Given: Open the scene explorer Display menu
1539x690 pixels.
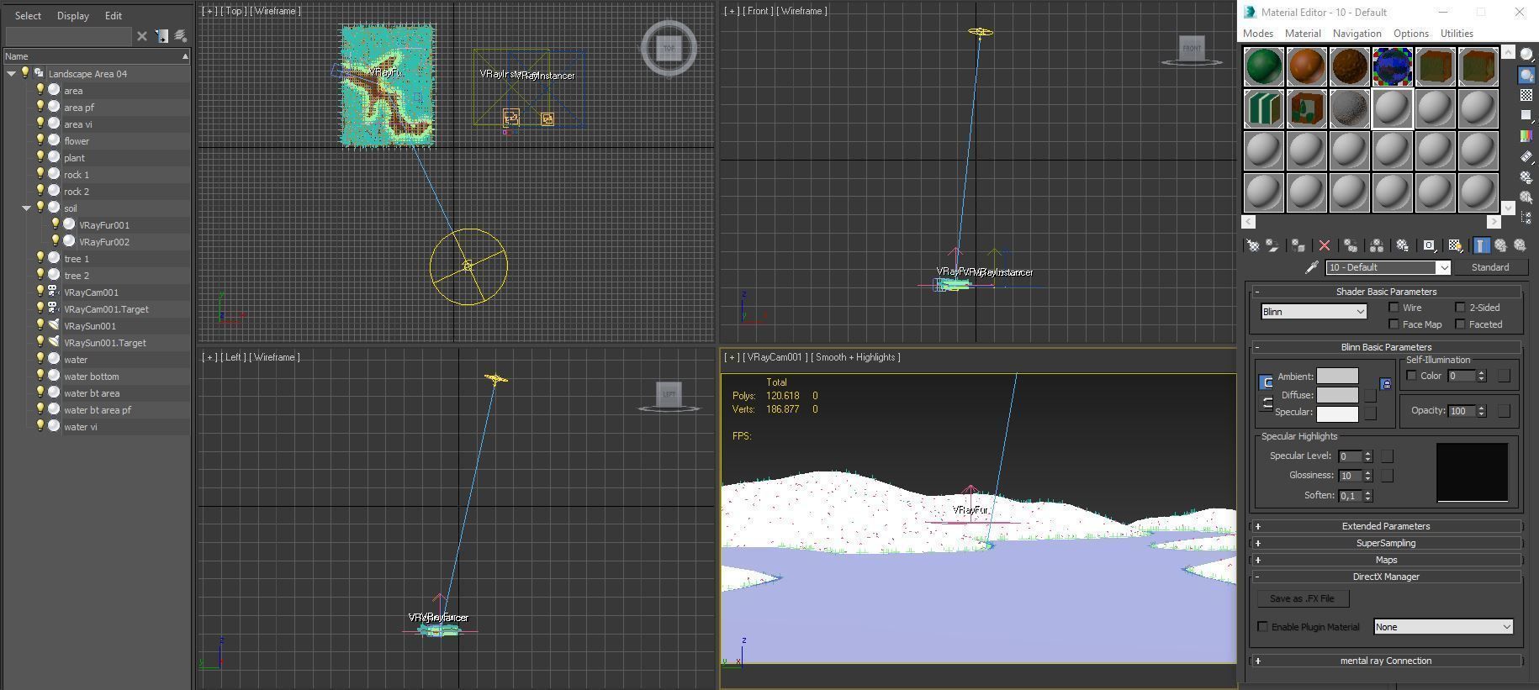Looking at the screenshot, I should (73, 16).
